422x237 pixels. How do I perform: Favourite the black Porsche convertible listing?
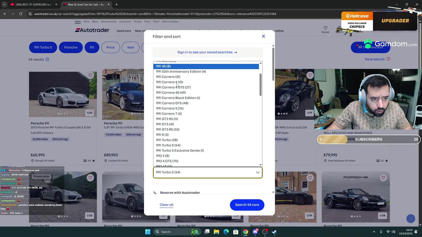(x=383, y=178)
